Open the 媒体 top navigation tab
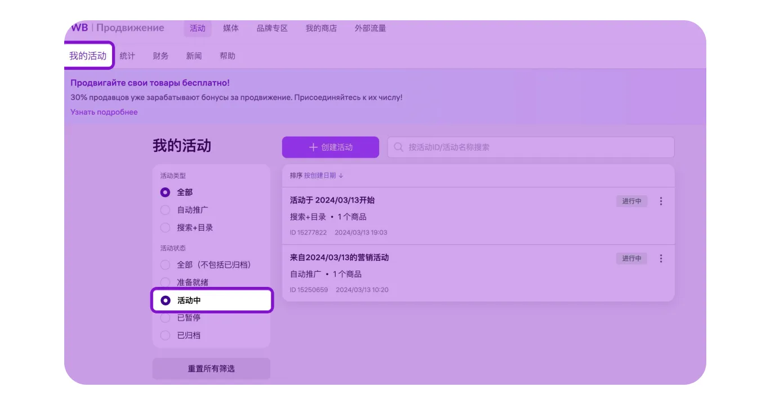 [231, 28]
